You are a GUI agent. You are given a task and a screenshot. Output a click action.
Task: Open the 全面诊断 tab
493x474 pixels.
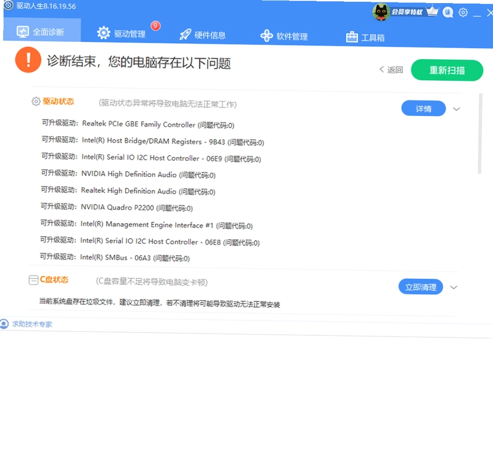pyautogui.click(x=42, y=31)
